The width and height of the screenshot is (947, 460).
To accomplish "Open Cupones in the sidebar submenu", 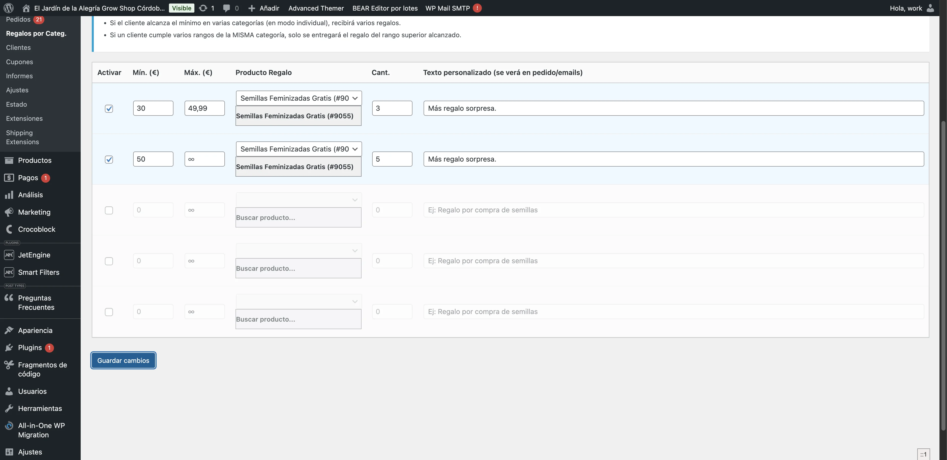I will click(x=19, y=62).
